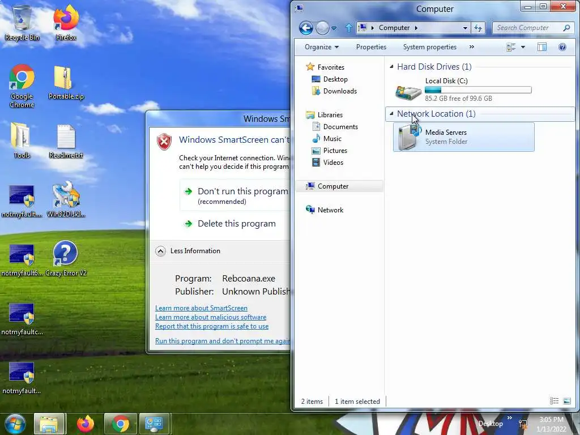Open the Organize dropdown menu

tap(322, 47)
